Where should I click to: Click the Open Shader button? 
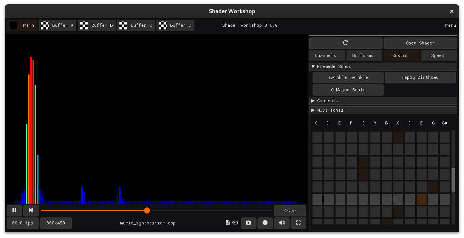420,43
